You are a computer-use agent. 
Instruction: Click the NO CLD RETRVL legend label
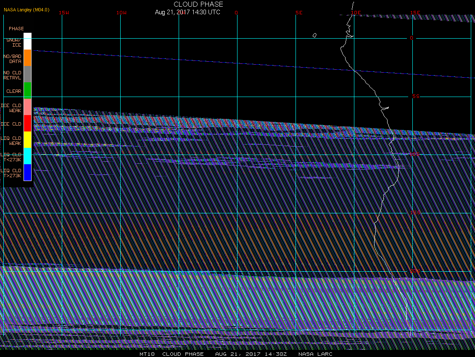click(x=13, y=75)
